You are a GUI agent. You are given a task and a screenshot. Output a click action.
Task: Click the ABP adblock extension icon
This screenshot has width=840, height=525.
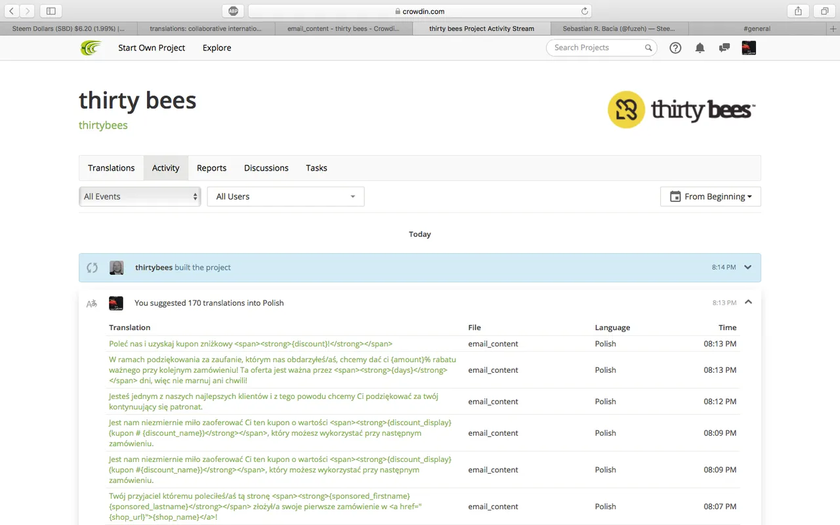(x=233, y=11)
